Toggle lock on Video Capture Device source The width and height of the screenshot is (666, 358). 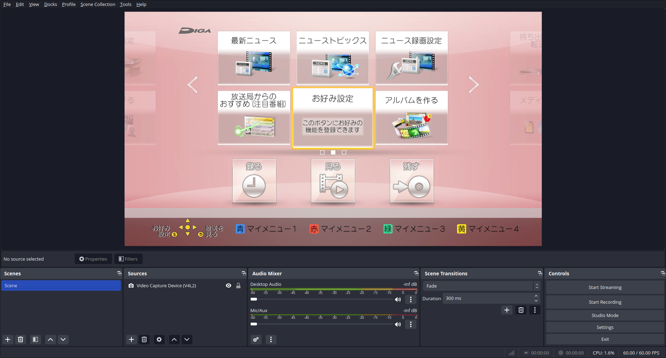238,286
